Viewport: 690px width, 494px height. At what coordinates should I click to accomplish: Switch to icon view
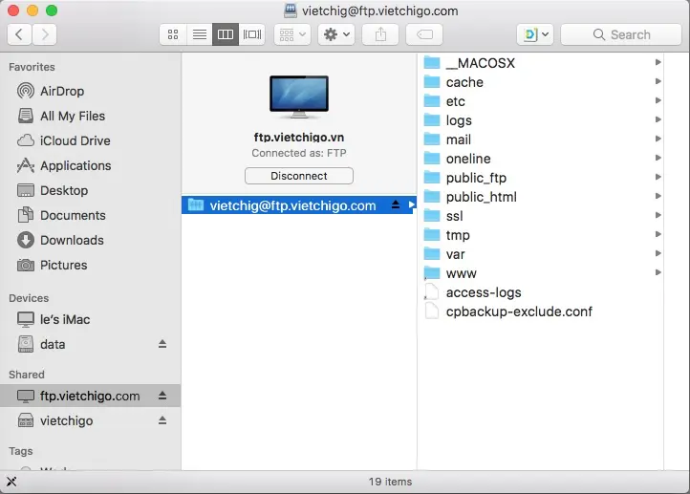pos(173,34)
